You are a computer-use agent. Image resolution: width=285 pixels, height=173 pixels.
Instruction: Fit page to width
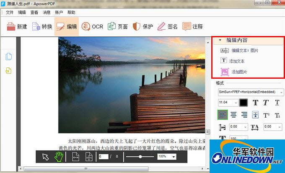[x=75, y=157]
